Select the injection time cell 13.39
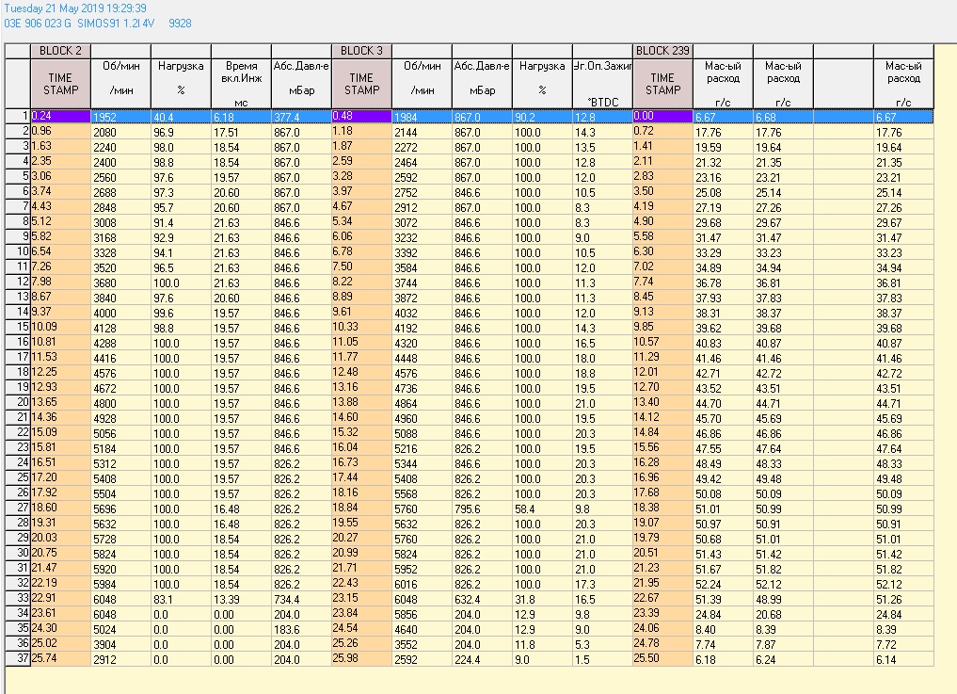Screen dimensions: 957x694 pos(241,600)
